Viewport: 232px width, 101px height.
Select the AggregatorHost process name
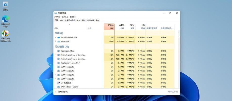(x=68, y=51)
